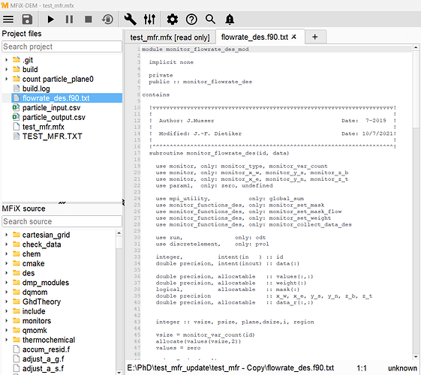Open the build solver wrench tool
Viewport: 421px width, 375px height.
131,19
